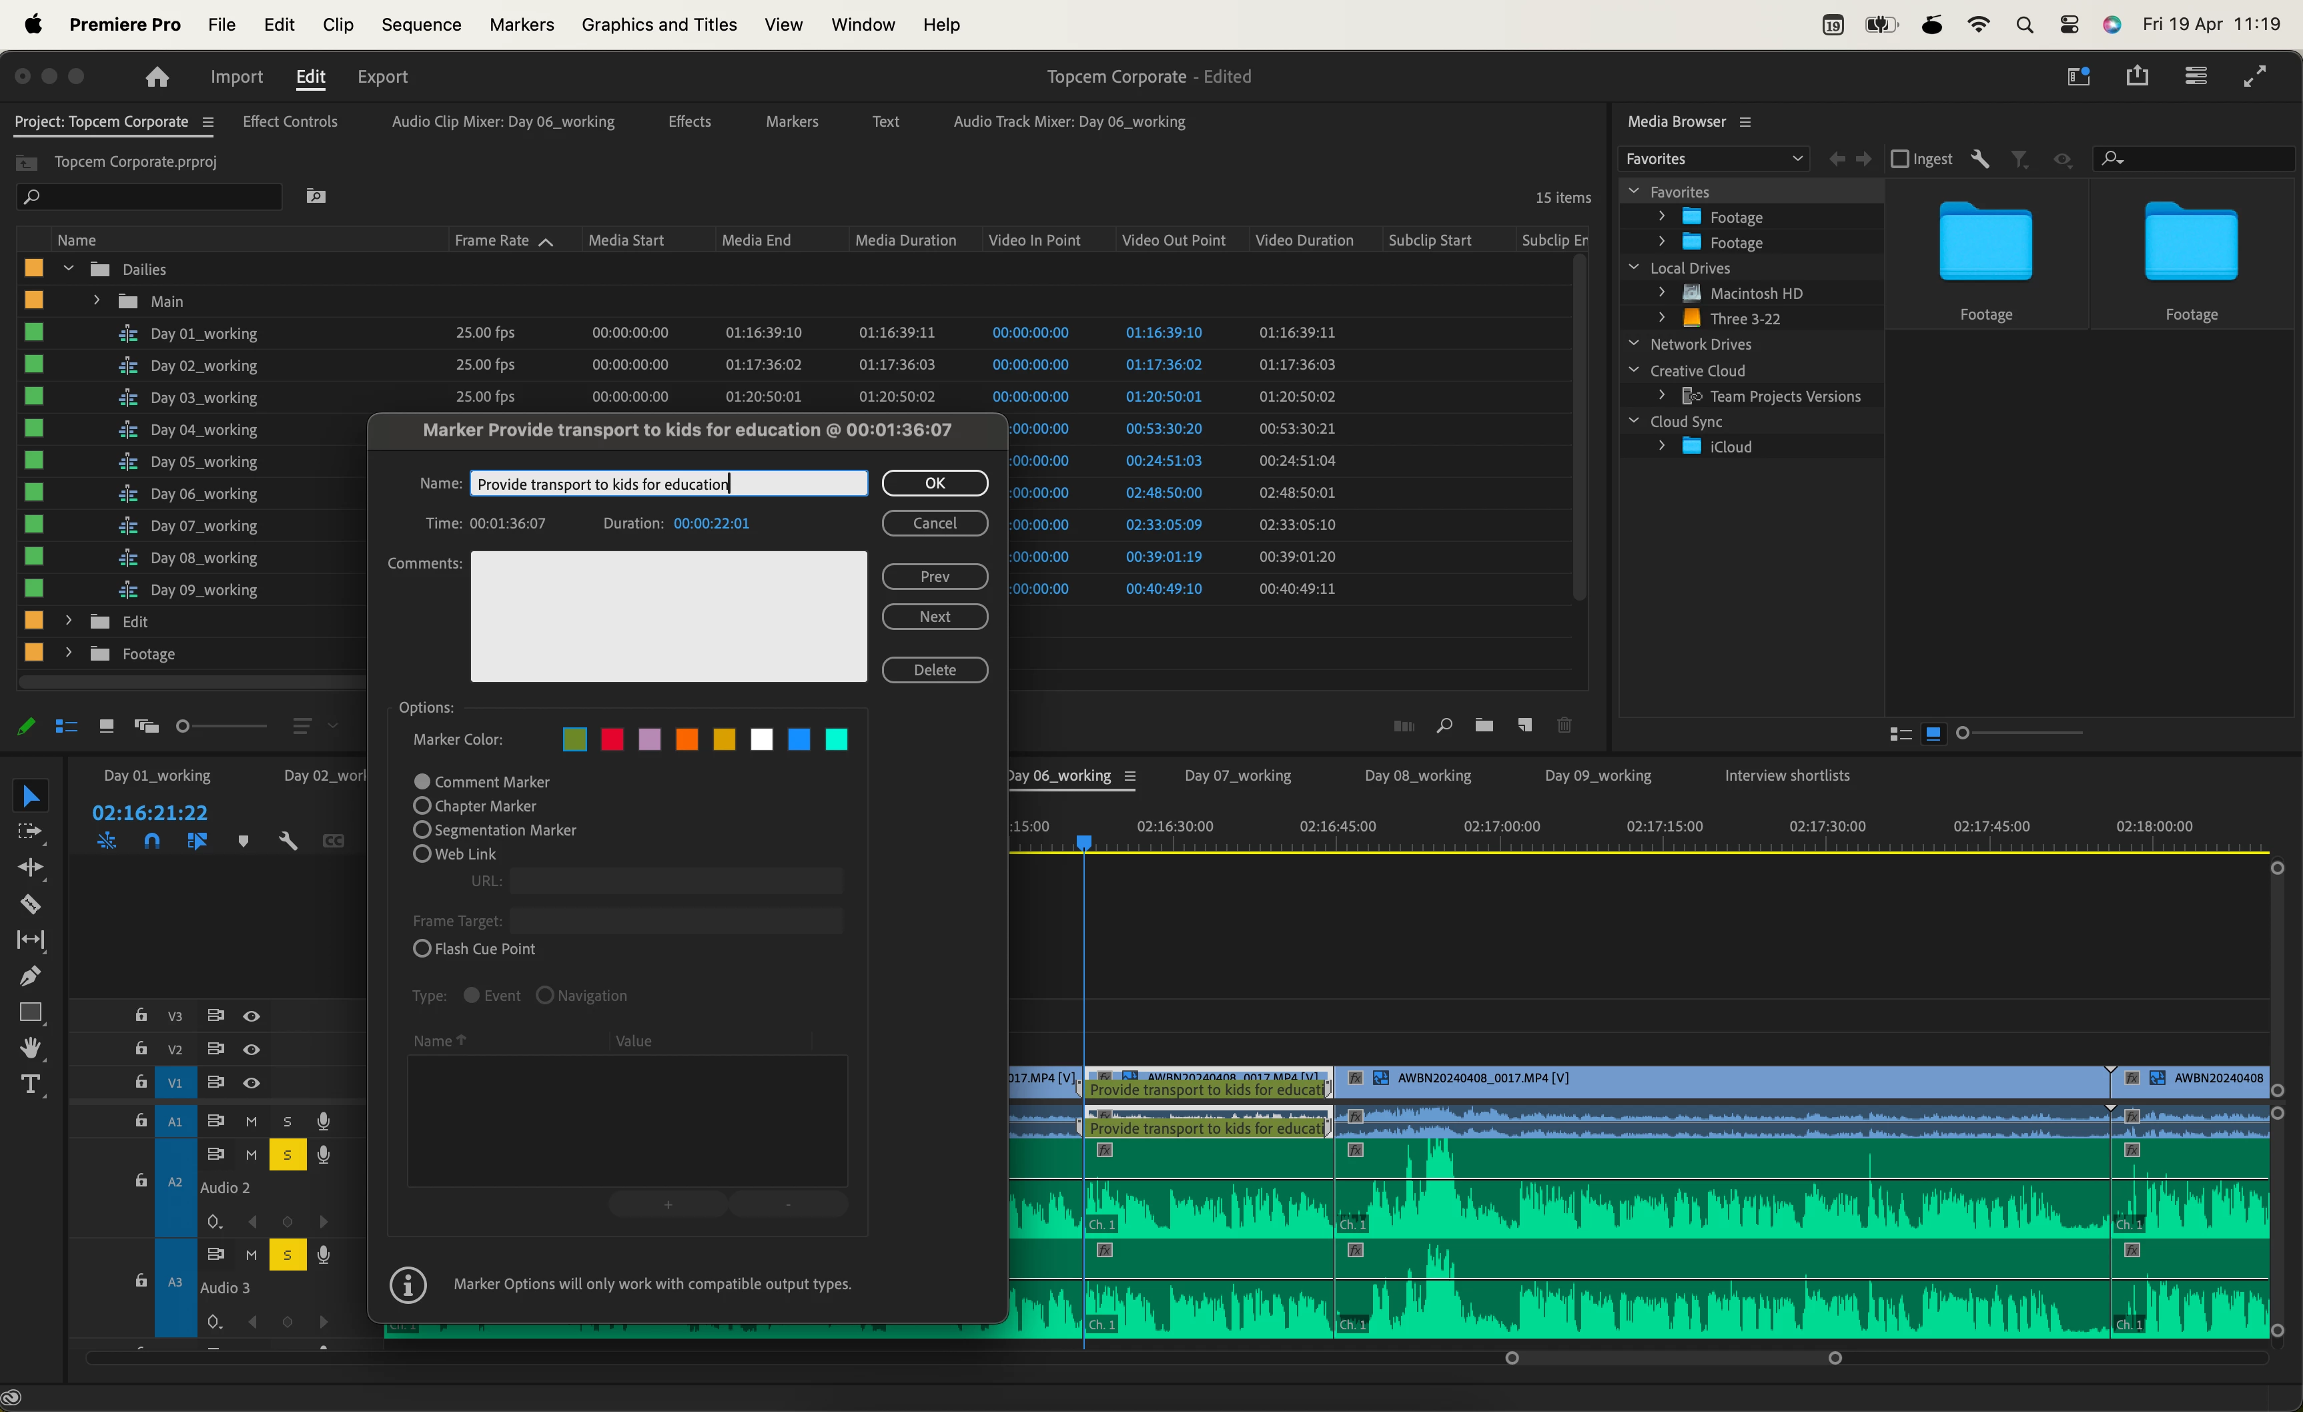
Task: Click the Comments text area
Action: coord(668,617)
